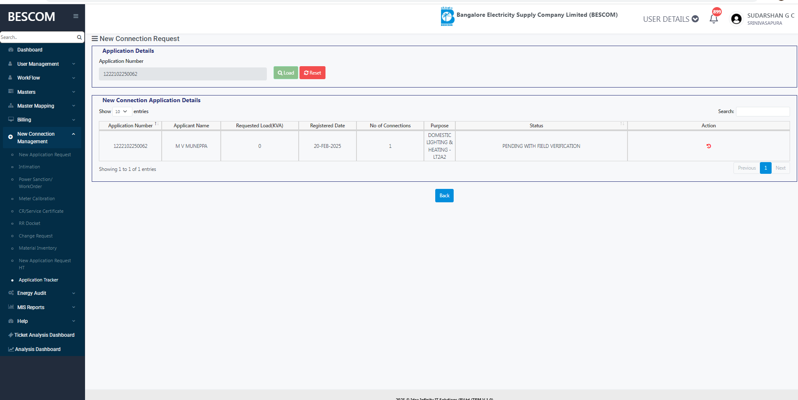The height and width of the screenshot is (400, 798).
Task: Expand the Energy Audit menu chevron
Action: (x=74, y=293)
